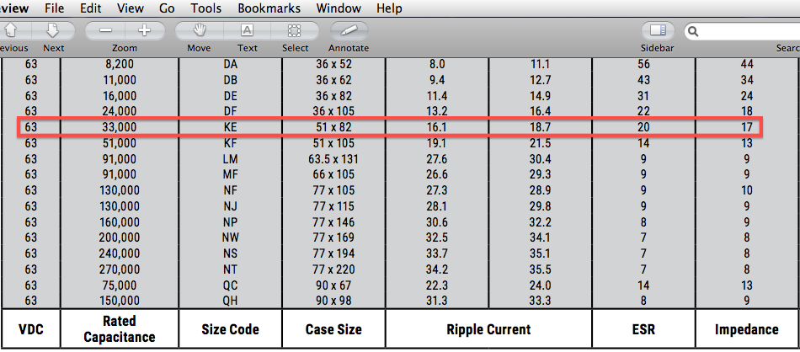Click size code NT

point(231,269)
